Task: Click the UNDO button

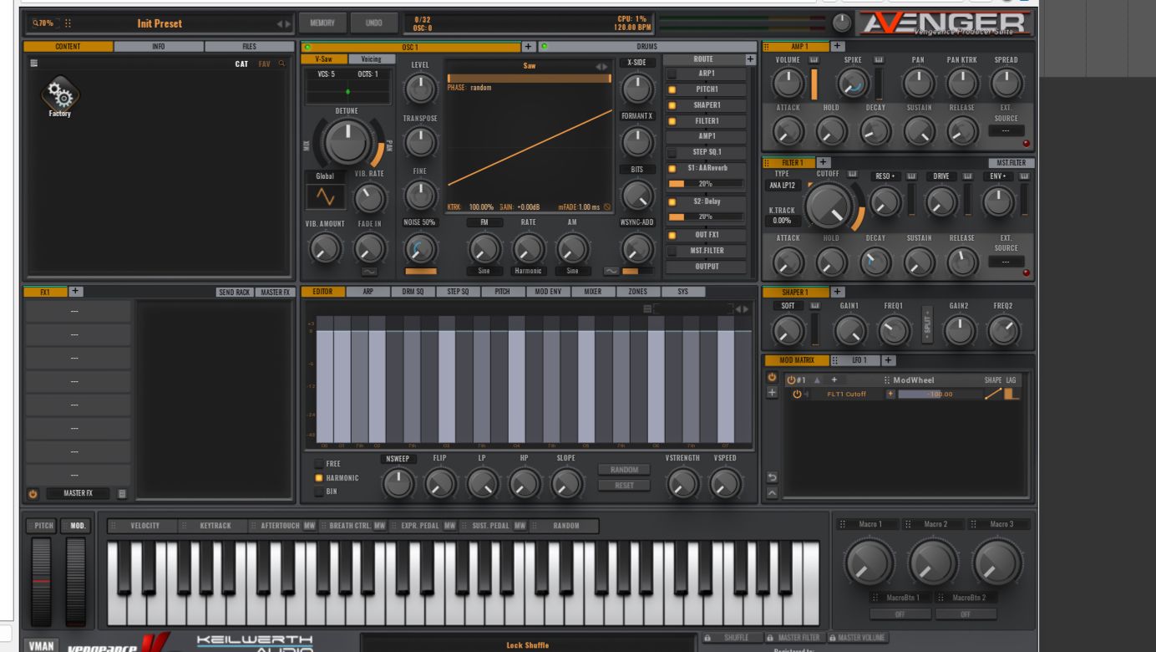Action: [x=374, y=23]
